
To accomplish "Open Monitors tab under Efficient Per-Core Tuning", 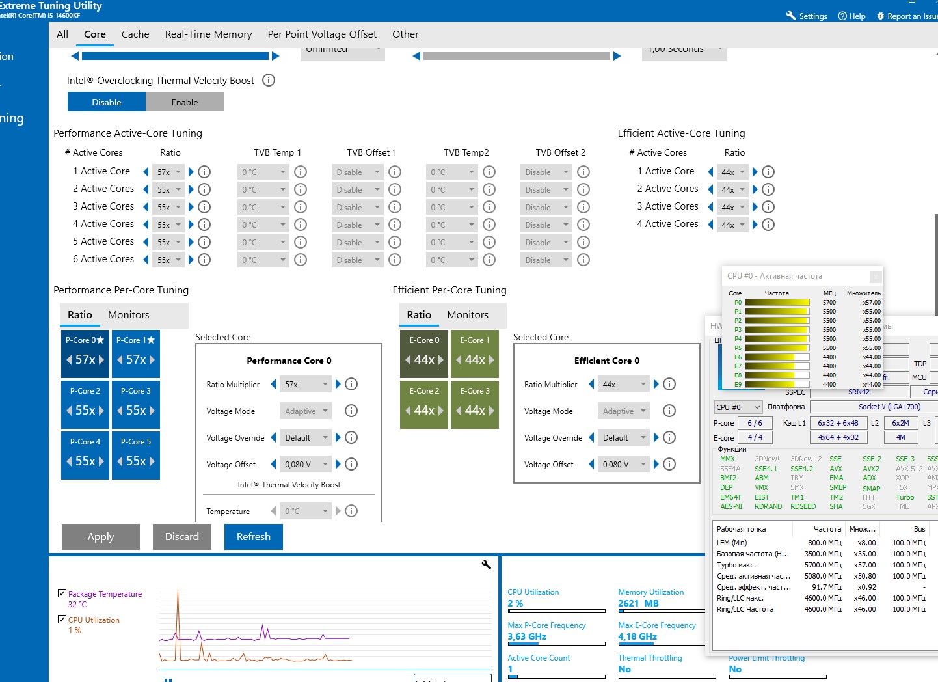I will (468, 314).
